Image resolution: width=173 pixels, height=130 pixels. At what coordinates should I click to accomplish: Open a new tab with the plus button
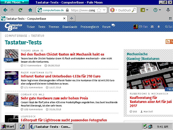(x=72, y=18)
